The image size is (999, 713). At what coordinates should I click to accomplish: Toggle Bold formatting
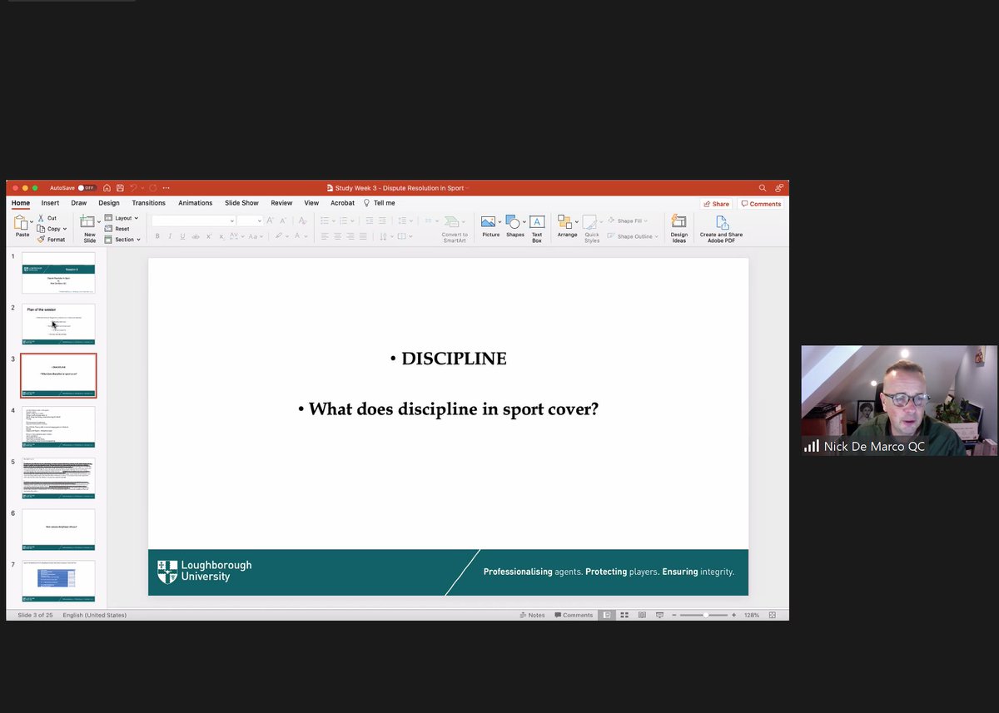157,236
